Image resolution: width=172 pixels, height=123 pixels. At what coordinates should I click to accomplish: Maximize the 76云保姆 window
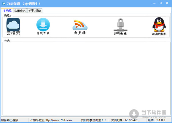coord(161,3)
